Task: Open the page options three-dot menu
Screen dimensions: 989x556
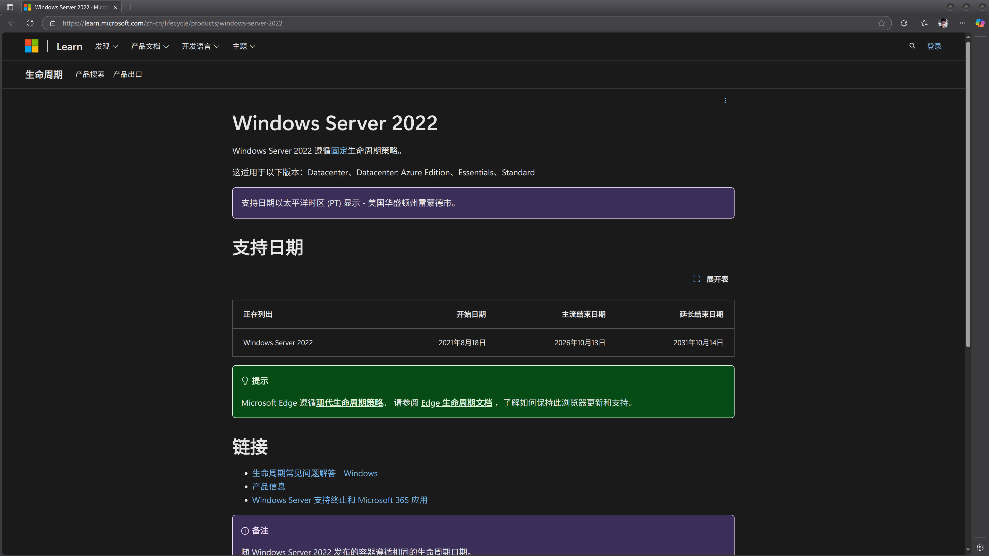Action: tap(725, 101)
